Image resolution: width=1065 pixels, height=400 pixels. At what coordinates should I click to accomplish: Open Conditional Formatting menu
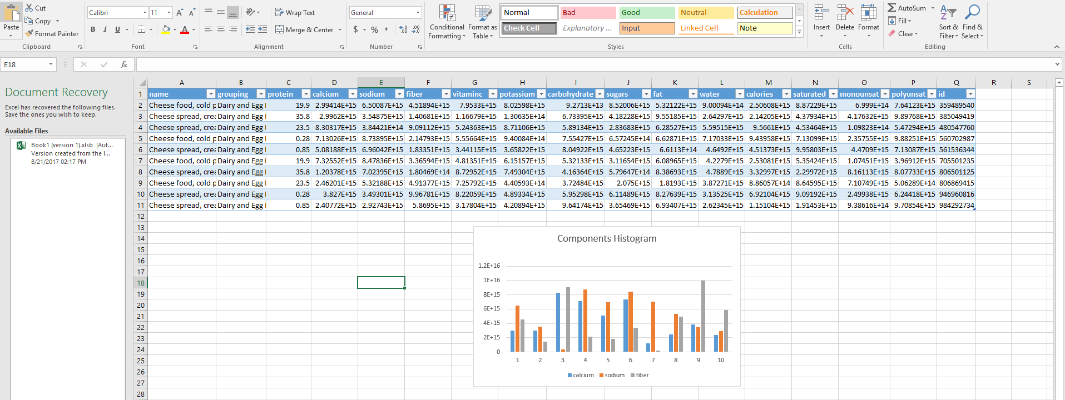447,22
